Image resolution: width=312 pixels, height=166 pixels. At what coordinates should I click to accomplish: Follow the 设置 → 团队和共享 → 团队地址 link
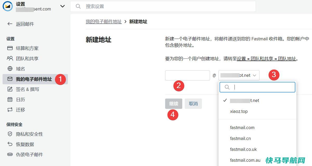click(266, 59)
